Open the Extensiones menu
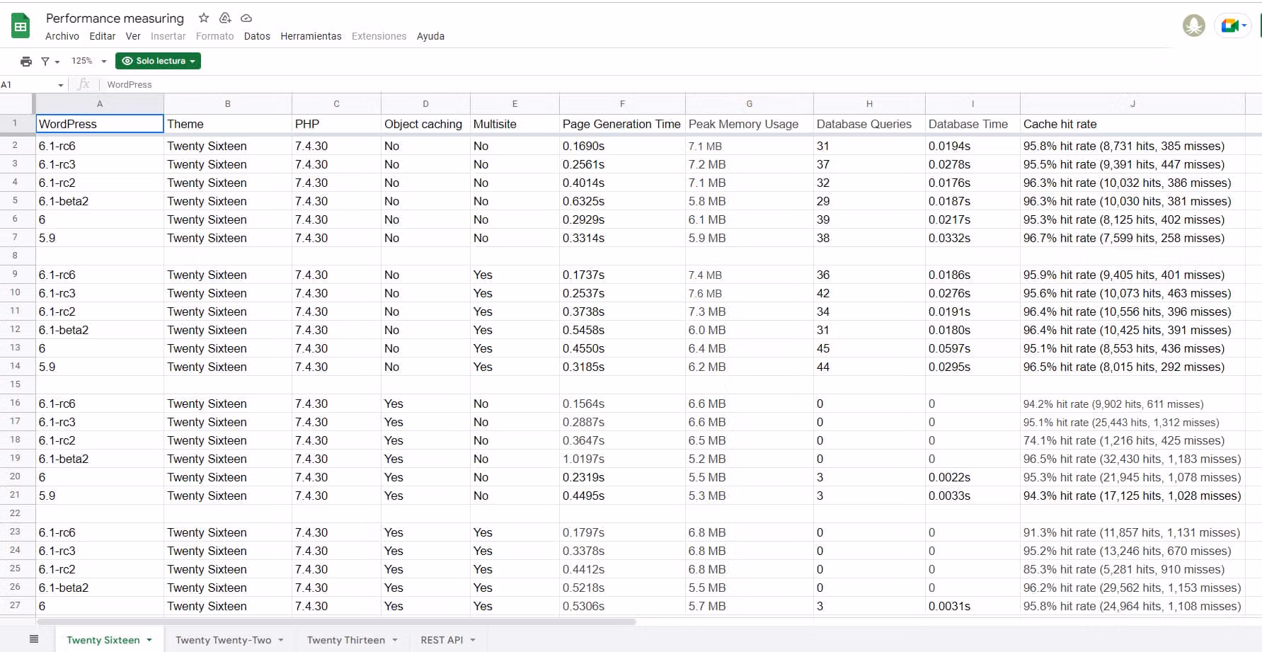Screen dimensions: 1262x652 click(379, 36)
